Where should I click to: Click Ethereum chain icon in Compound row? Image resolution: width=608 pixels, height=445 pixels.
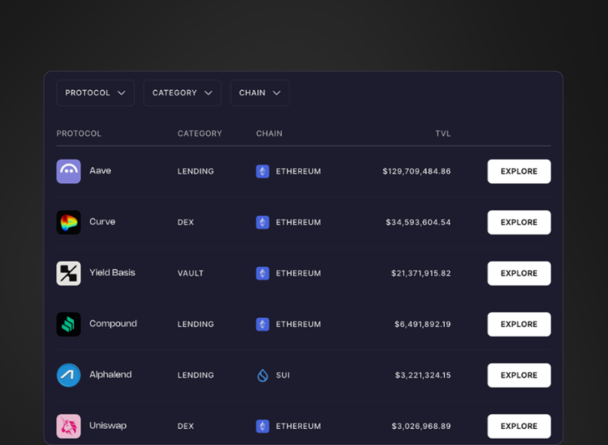(x=263, y=324)
